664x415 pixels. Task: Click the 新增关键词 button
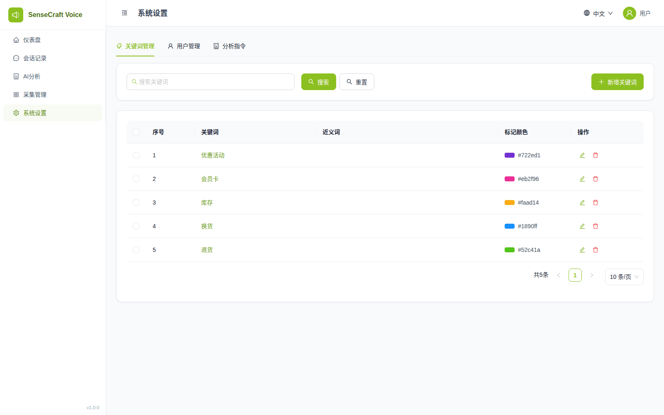(618, 82)
